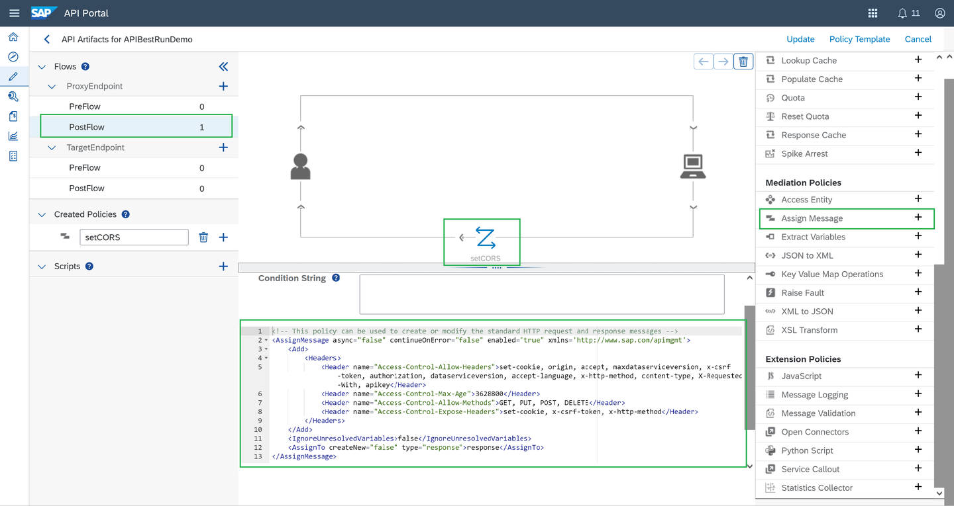Click Cancel in the header

(x=918, y=39)
